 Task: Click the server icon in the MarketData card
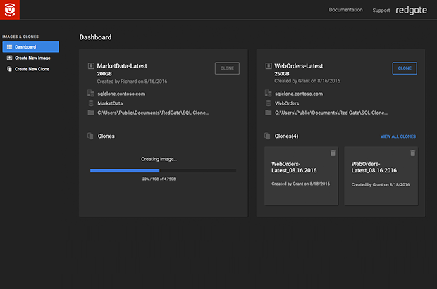[91, 94]
